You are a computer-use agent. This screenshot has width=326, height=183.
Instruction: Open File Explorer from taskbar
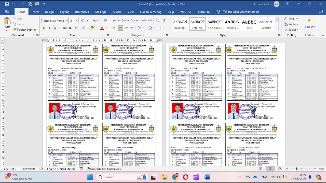tap(164, 177)
